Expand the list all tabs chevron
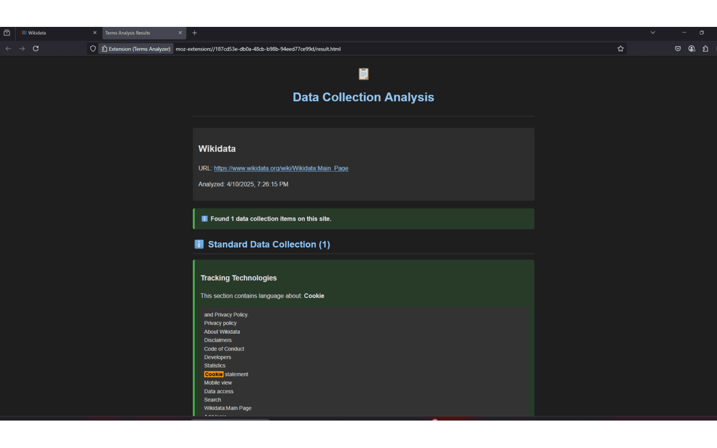The image size is (717, 448). point(653,33)
